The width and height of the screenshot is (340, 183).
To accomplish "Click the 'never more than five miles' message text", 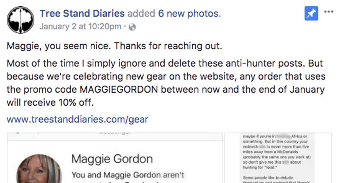I will tap(276, 149).
